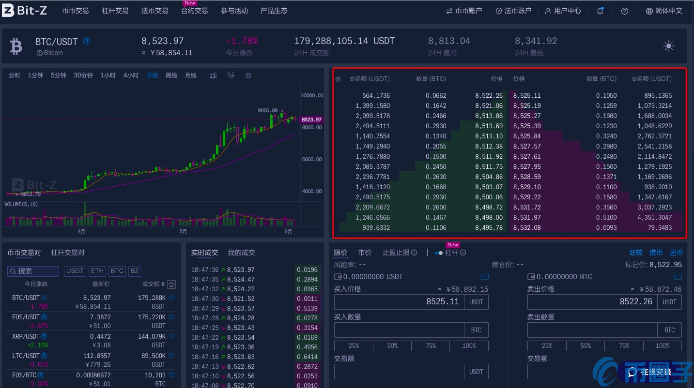The height and width of the screenshot is (388, 694).
Task: Open order book settings gear
Action: click(338, 79)
